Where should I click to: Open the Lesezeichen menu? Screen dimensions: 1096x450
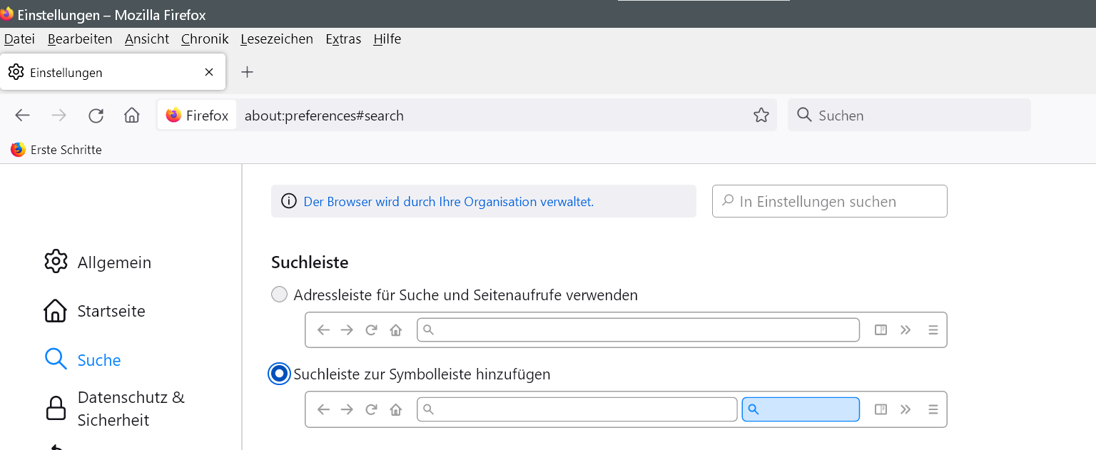277,39
